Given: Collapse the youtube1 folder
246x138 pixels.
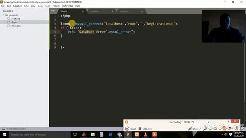Looking at the screenshot, I should pyautogui.click(x=3, y=15).
